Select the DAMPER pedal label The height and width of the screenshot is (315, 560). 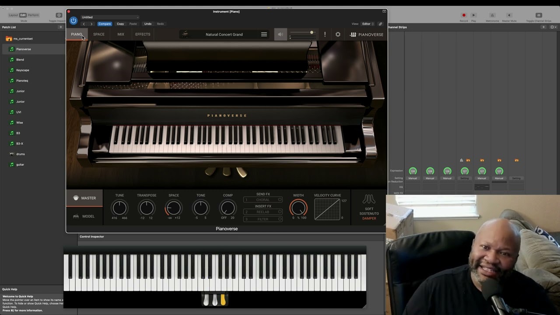point(369,218)
